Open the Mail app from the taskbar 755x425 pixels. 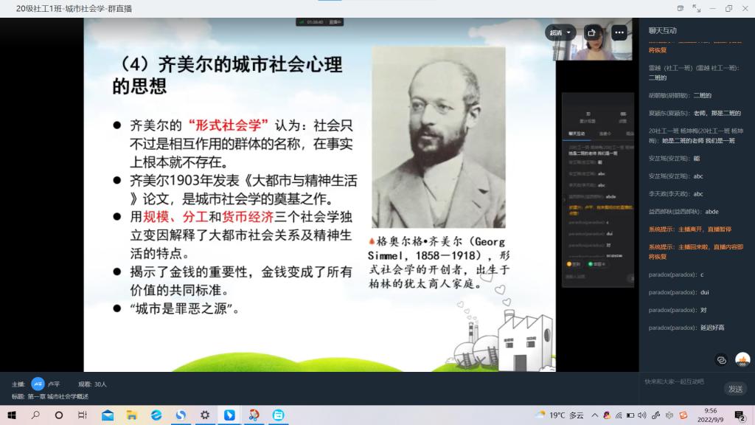108,415
